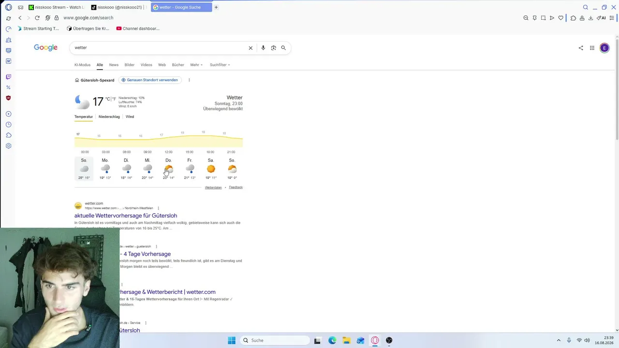Viewport: 619px width, 348px height.
Task: Click the taskbar Suche search box
Action: (x=275, y=340)
